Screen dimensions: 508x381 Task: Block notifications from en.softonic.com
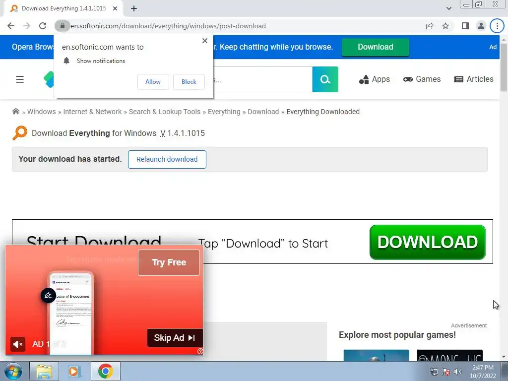tap(189, 82)
